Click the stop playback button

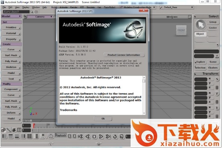[94, 137]
